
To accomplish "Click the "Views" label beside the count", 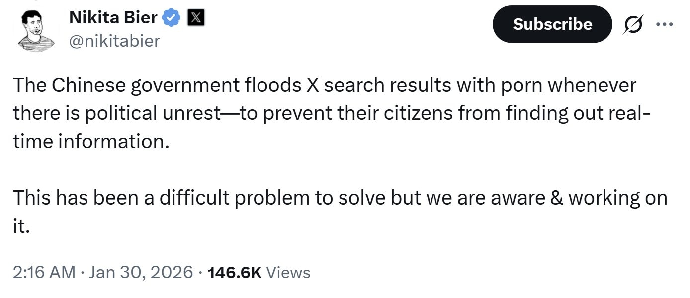I will coord(288,272).
